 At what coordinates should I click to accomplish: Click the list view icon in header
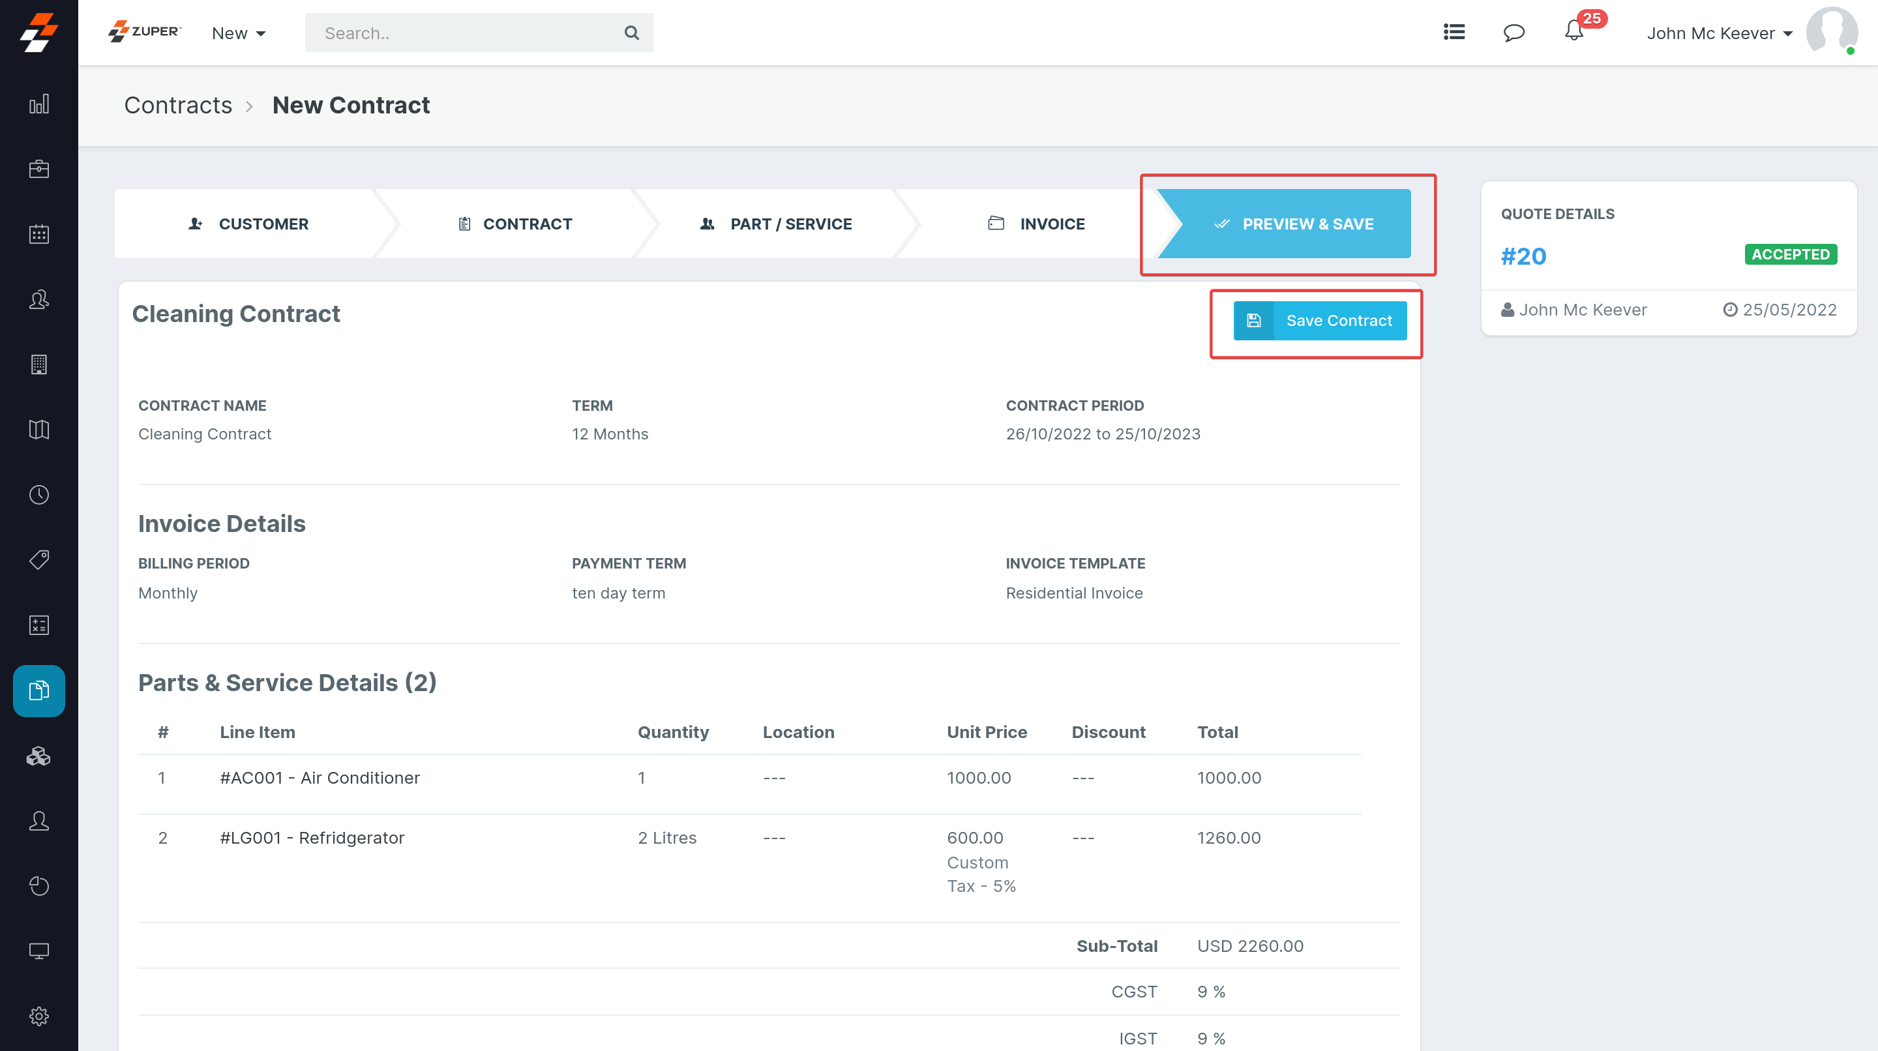point(1453,32)
